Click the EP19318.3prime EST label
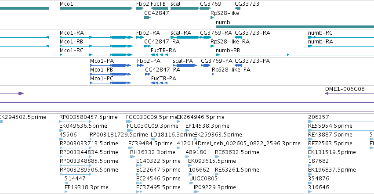Image resolution: width=374 pixels, height=194 pixels. (86, 187)
